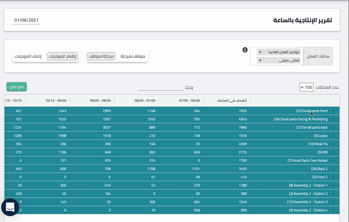Click target value 7650 in first row
349x222 pixels.
(243, 111)
